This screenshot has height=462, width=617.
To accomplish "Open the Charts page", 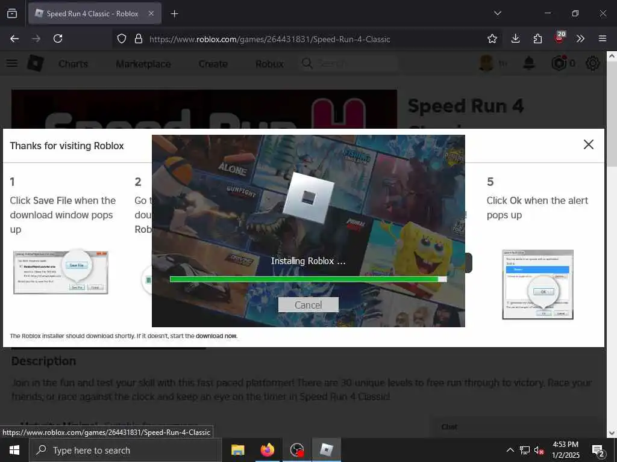I will pos(73,64).
